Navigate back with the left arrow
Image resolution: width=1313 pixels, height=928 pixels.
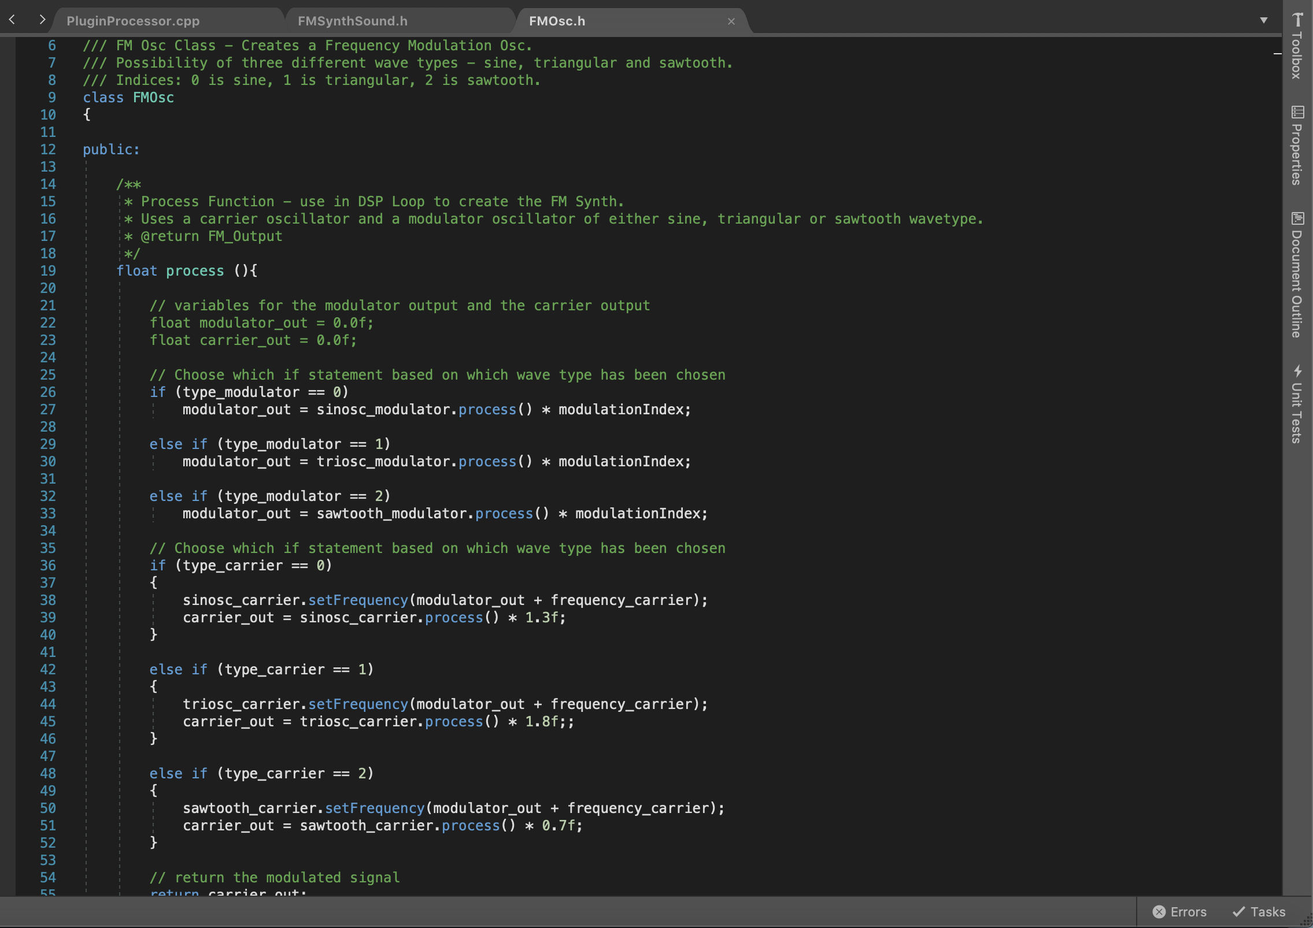tap(12, 20)
